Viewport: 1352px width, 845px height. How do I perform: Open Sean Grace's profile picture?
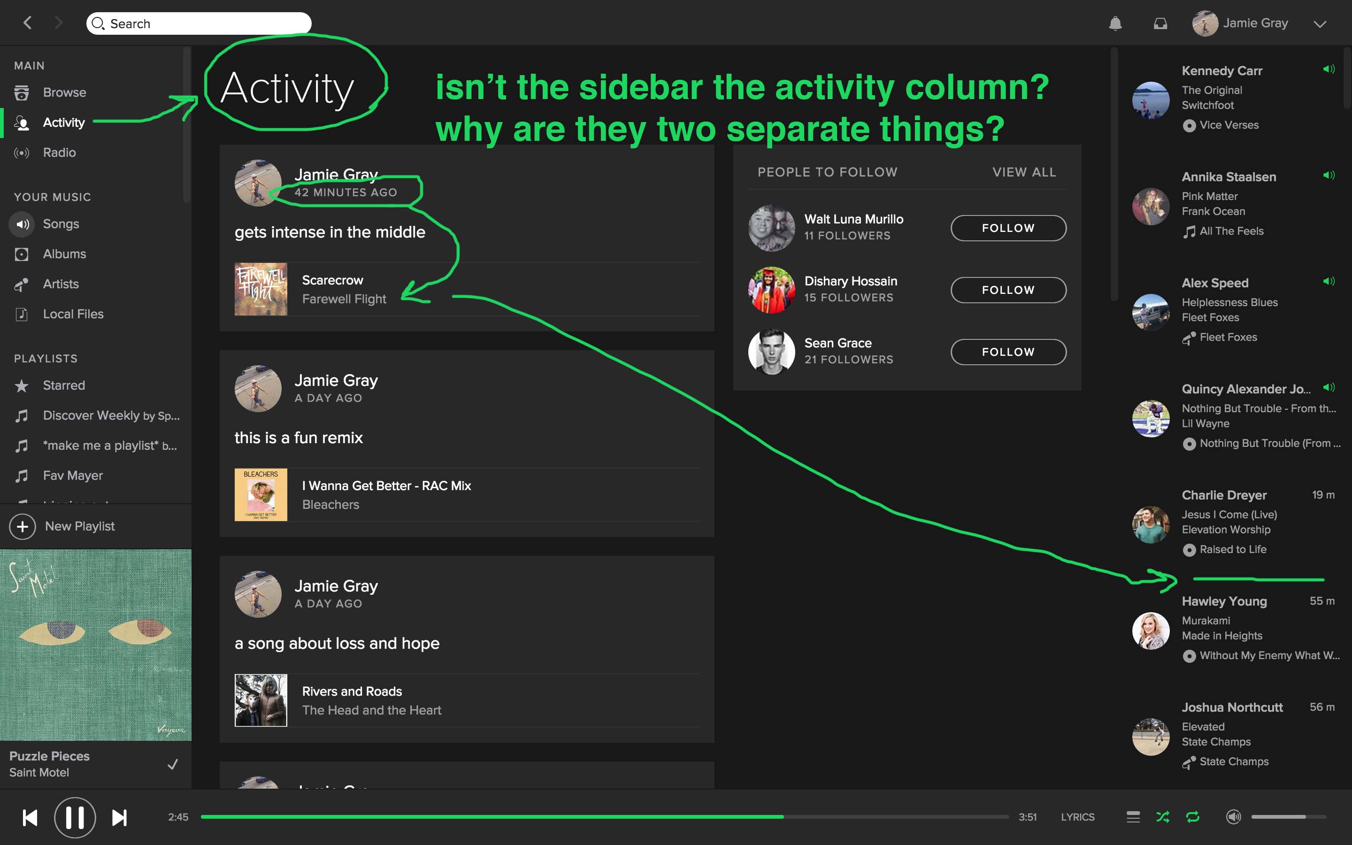coord(772,352)
